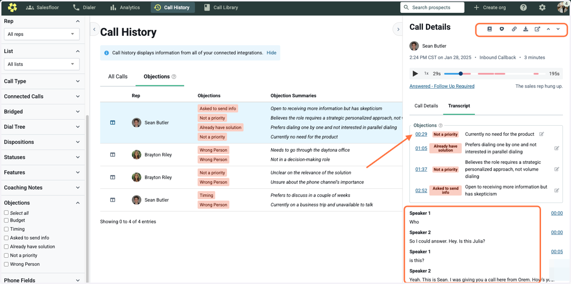Click help icon beside Objections heading in transcript

click(441, 126)
